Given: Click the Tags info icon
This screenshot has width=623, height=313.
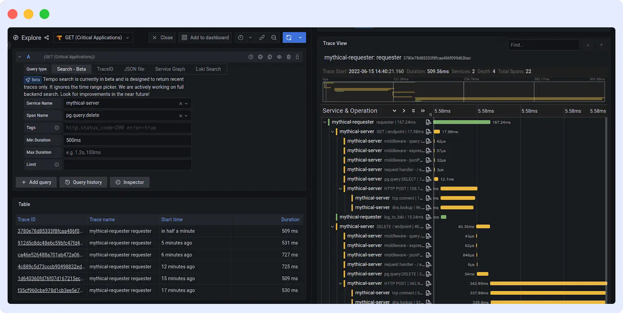Looking at the screenshot, I should click(57, 128).
